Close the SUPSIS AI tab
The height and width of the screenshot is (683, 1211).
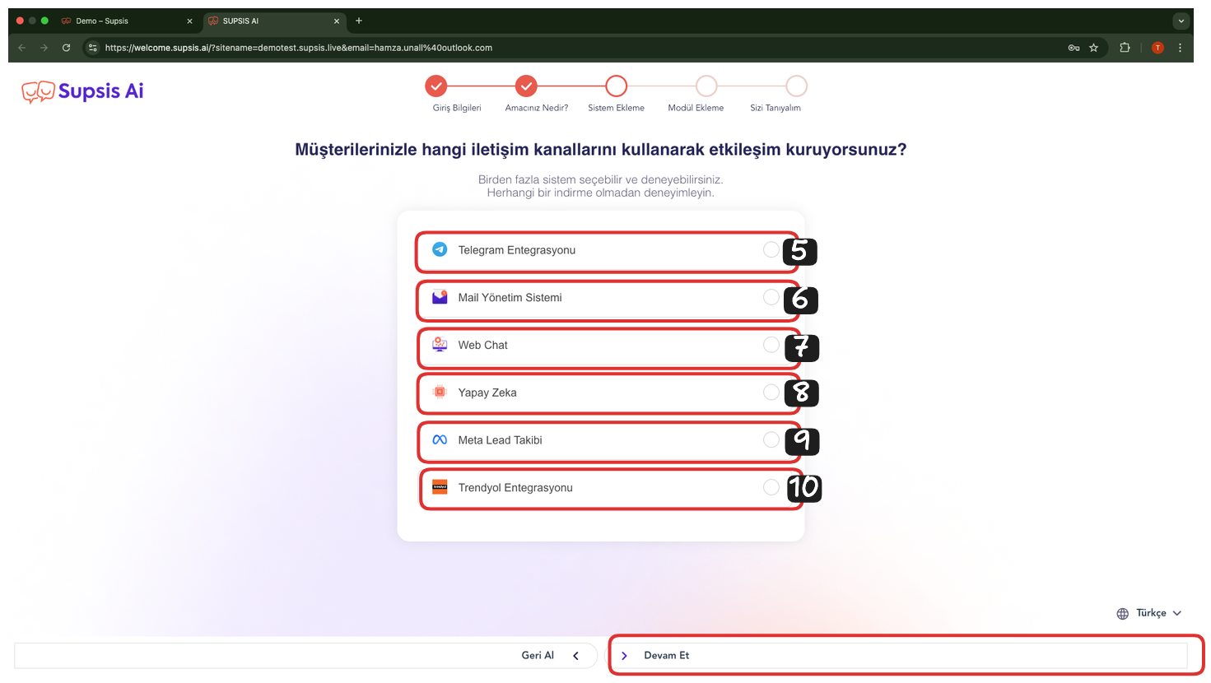[x=337, y=21]
